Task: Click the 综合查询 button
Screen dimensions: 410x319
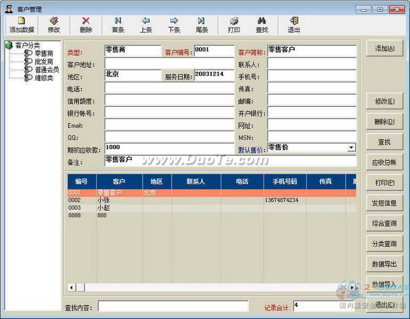Action: point(384,223)
